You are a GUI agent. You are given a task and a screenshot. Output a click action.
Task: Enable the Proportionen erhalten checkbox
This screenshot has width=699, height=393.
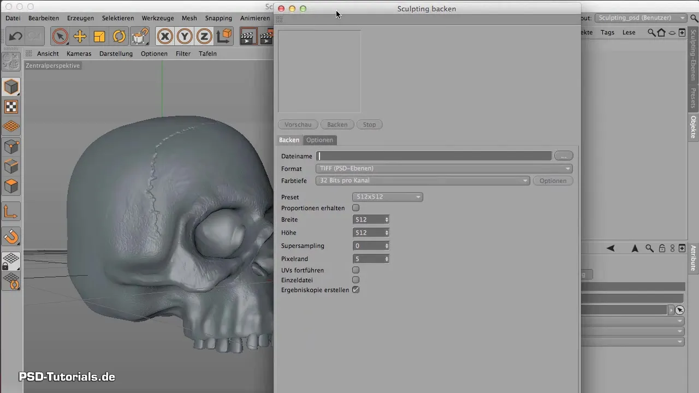[x=356, y=208]
